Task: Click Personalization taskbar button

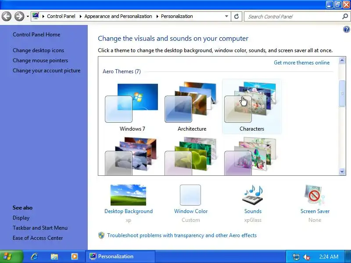Action: [120, 256]
